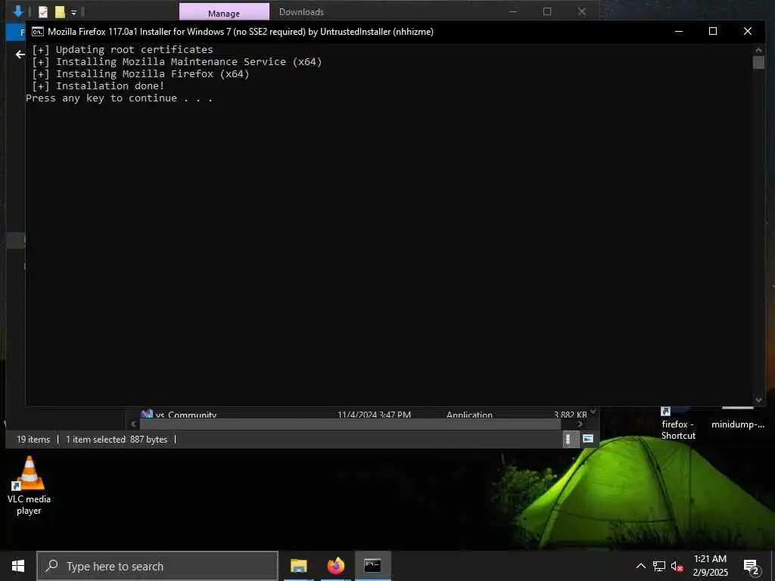Click the command prompt taskbar button
The image size is (775, 581).
click(x=372, y=566)
